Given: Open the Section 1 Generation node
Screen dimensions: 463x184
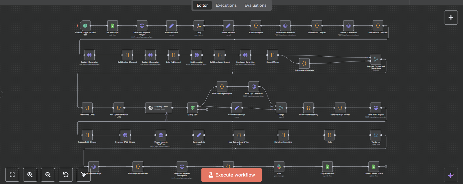Looking at the screenshot, I should [348, 26].
